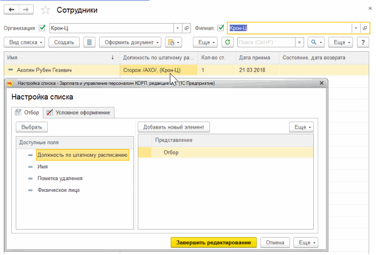
Task: Click the field icon beside Физическое лицо
Action: 30,190
